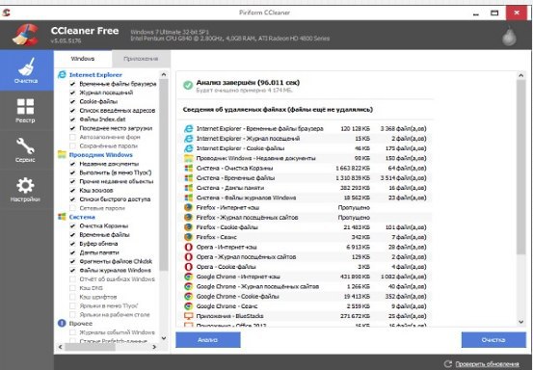The width and height of the screenshot is (533, 370).
Task: Click the CCleaner logo in header
Action: 25,35
